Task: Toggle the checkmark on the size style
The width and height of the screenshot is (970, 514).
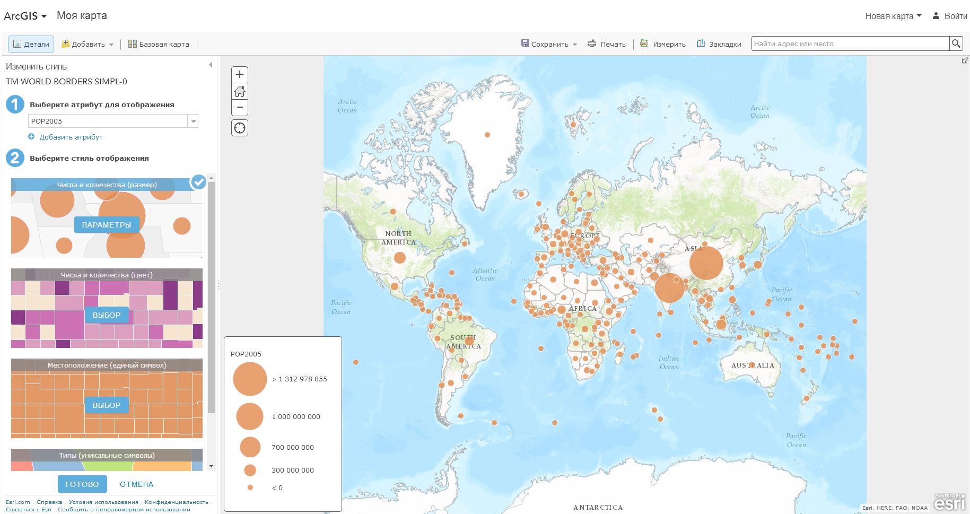Action: pos(198,182)
